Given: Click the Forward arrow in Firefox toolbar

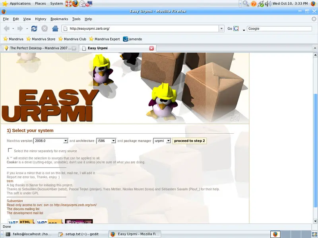Looking at the screenshot, I should [20, 29].
